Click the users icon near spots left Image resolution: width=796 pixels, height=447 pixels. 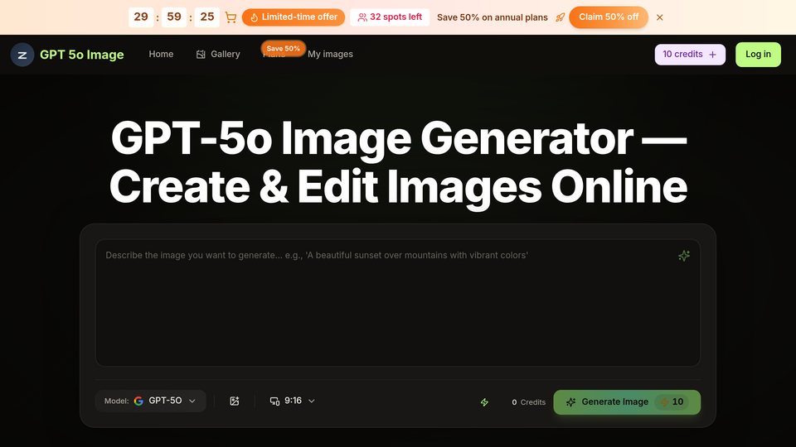point(362,17)
